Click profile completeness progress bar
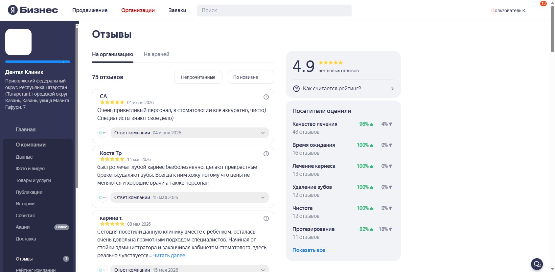This screenshot has width=555, height=272. [38, 62]
